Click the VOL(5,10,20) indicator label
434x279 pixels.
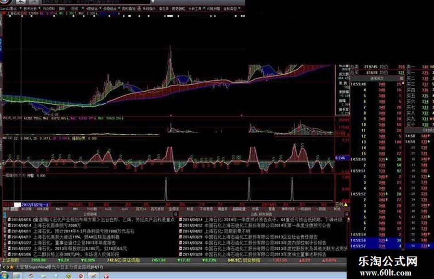point(12,118)
